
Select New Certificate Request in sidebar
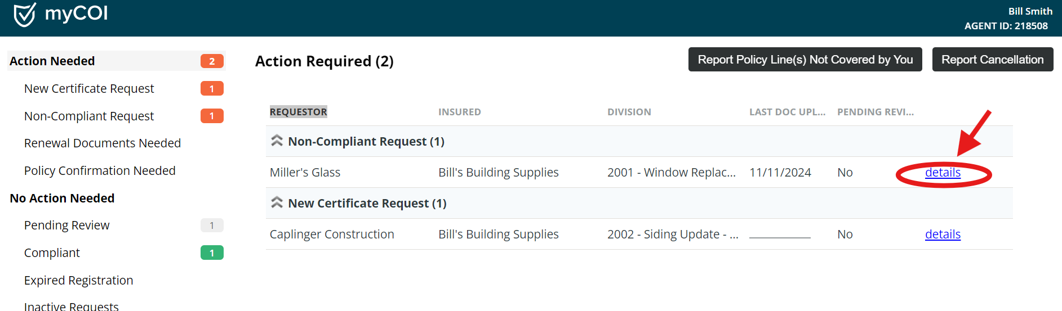(x=89, y=88)
